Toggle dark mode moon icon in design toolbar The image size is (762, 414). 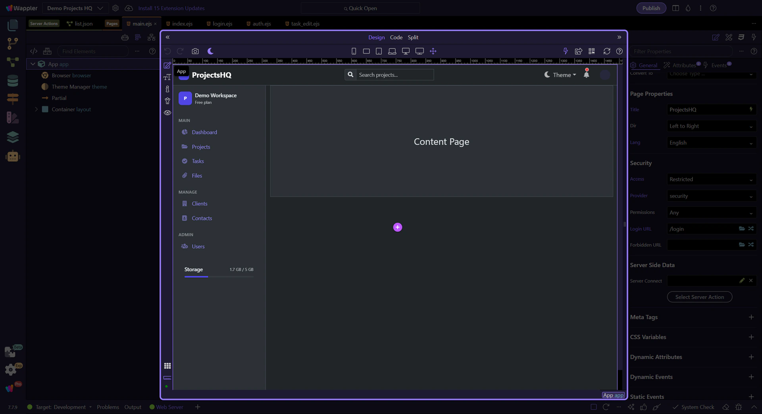(x=210, y=51)
